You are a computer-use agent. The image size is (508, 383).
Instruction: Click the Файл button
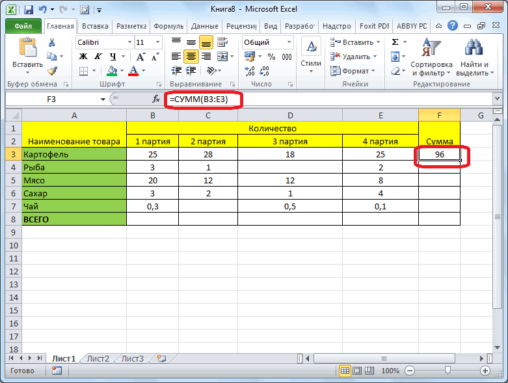pos(23,26)
